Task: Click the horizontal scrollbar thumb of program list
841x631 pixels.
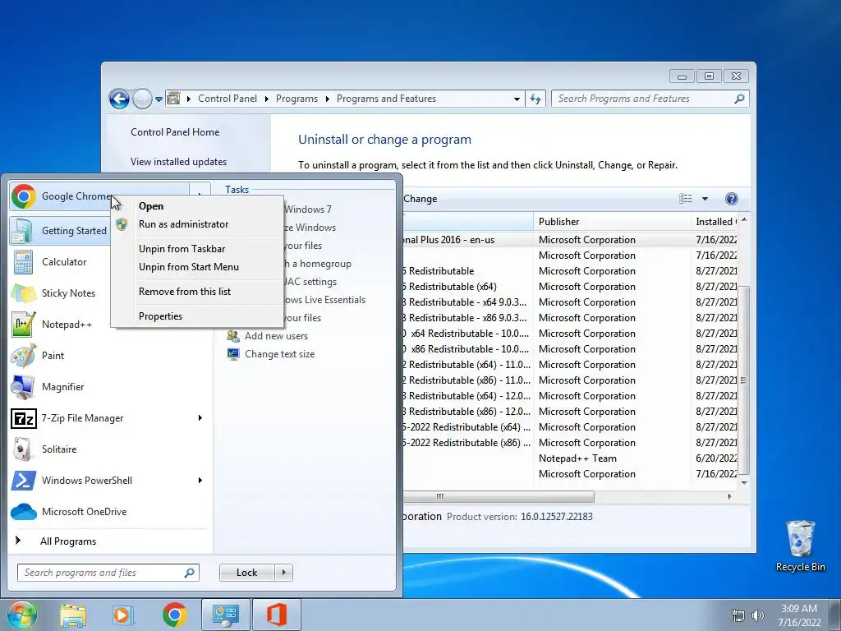Action: [499, 497]
